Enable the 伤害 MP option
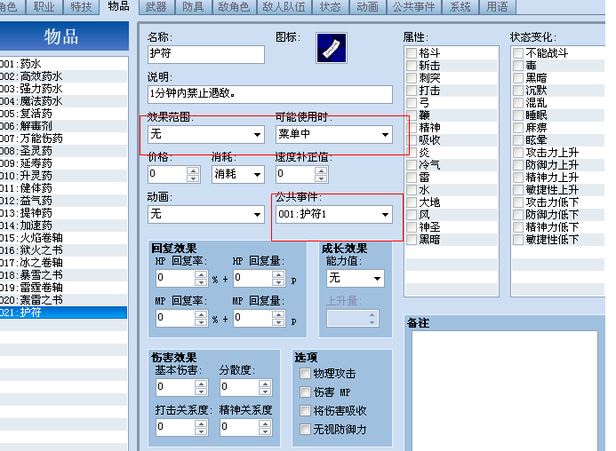The image size is (616, 451). click(305, 392)
